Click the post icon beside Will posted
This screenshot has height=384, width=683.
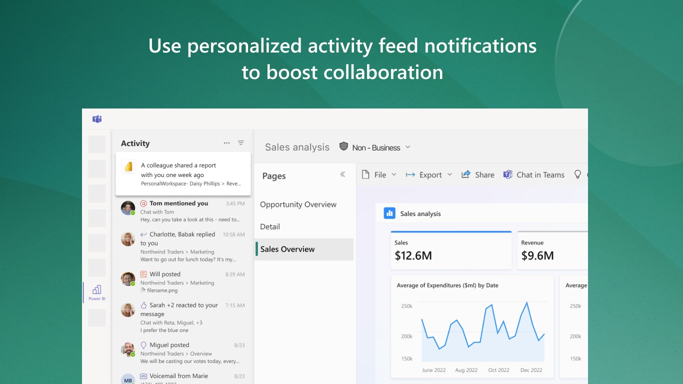click(x=143, y=274)
